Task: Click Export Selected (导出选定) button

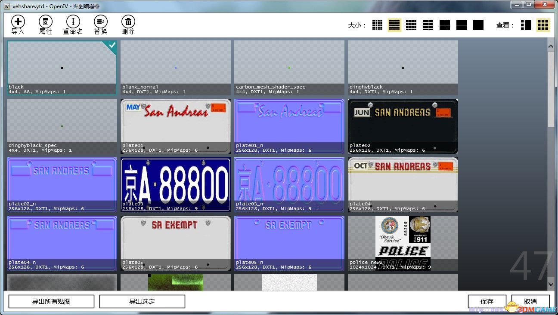Action: click(142, 301)
